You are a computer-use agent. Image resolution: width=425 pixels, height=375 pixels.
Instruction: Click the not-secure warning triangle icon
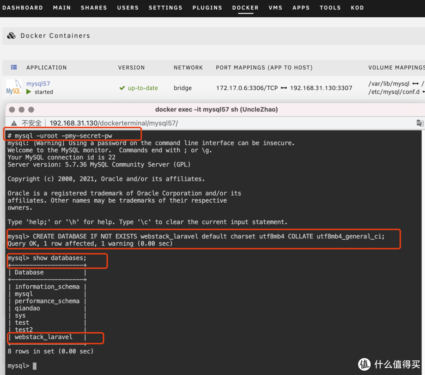coord(14,123)
